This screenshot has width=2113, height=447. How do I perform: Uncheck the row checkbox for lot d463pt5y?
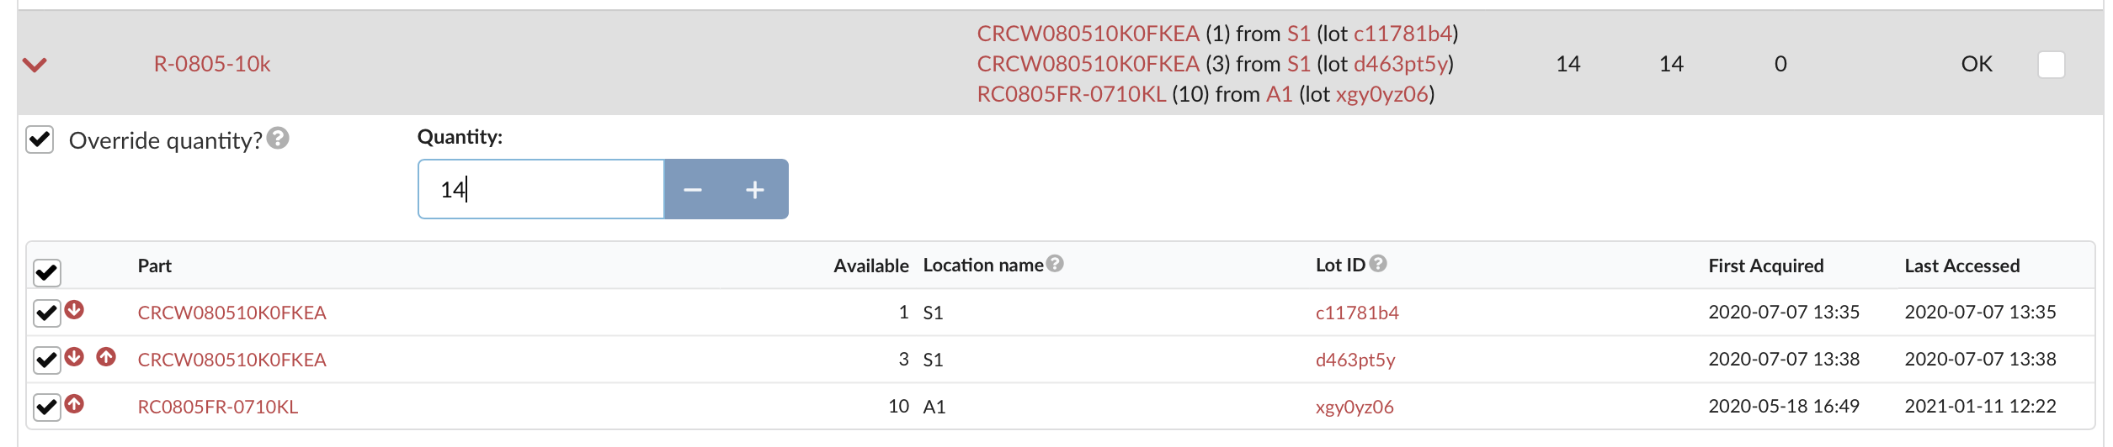point(47,360)
